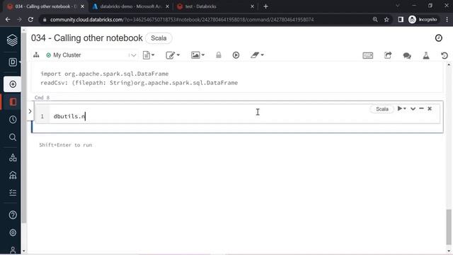Open the Workspace icon in sidebar
The image size is (453, 255).
(x=13, y=102)
